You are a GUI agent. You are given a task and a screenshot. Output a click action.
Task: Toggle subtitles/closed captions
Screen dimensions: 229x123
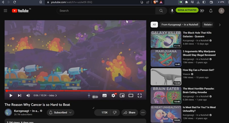click(x=105, y=95)
